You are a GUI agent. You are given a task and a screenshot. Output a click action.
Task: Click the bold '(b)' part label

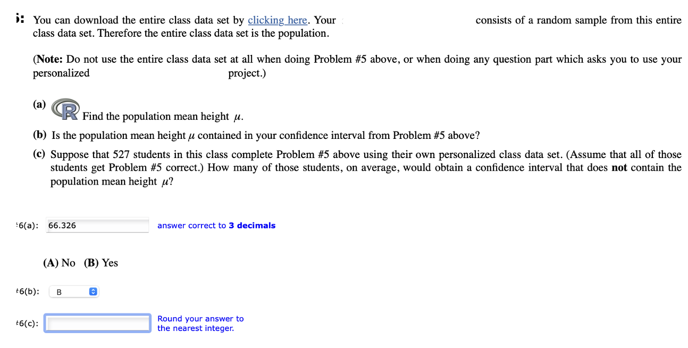(40, 135)
